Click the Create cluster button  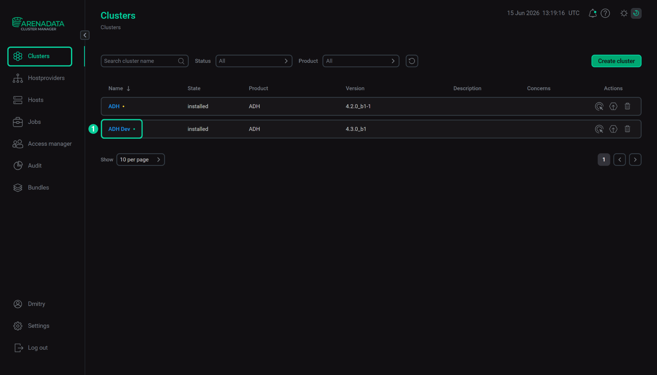coord(616,61)
